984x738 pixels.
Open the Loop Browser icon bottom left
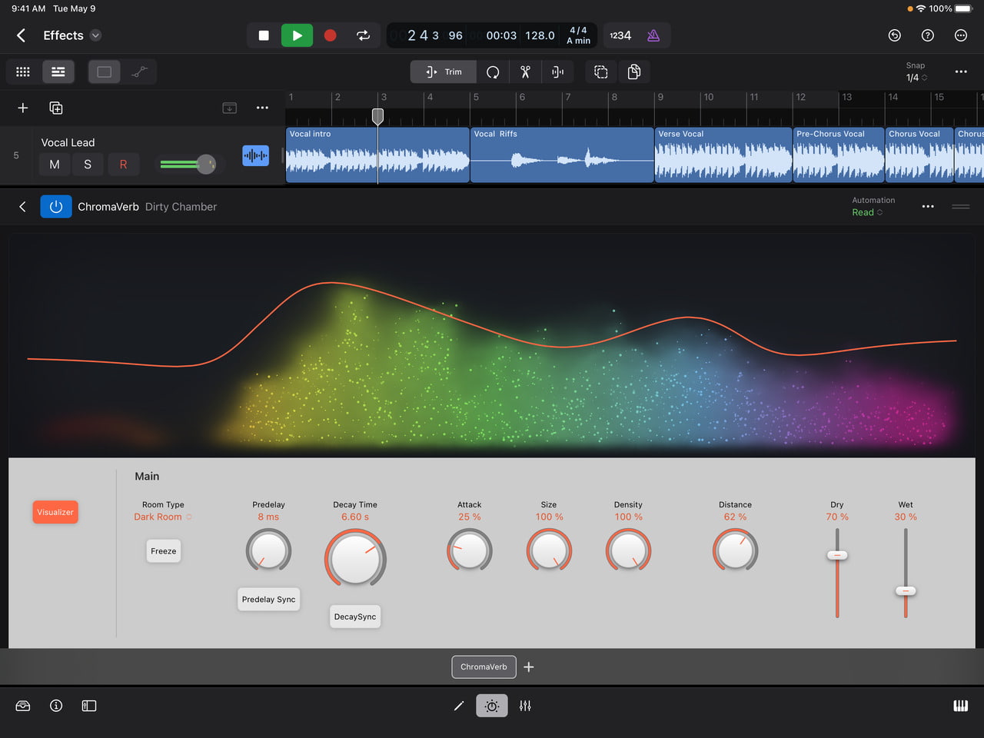(x=22, y=706)
